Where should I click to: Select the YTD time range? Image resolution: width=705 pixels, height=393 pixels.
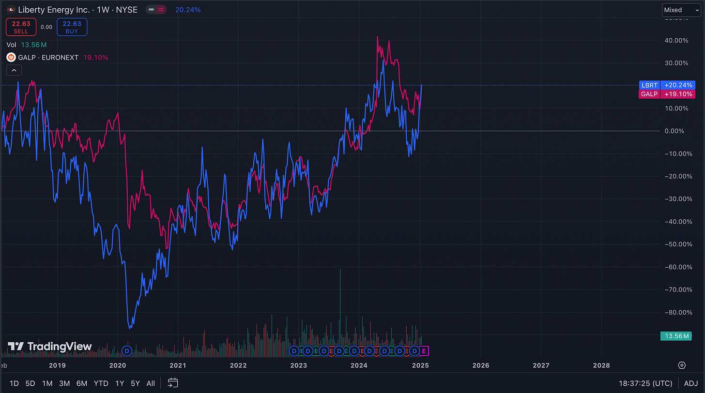(x=101, y=383)
